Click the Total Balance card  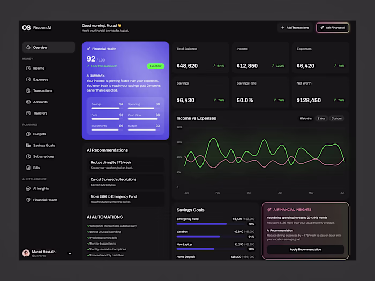click(200, 58)
